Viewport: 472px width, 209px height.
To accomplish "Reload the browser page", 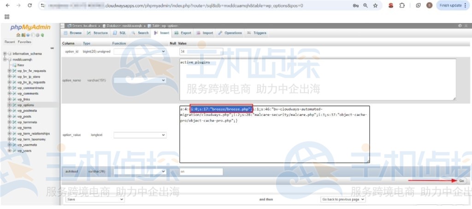I will 29,6.
